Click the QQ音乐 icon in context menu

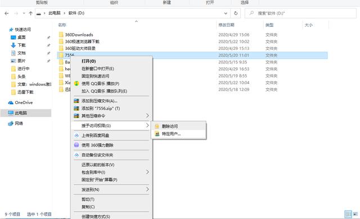point(76,83)
